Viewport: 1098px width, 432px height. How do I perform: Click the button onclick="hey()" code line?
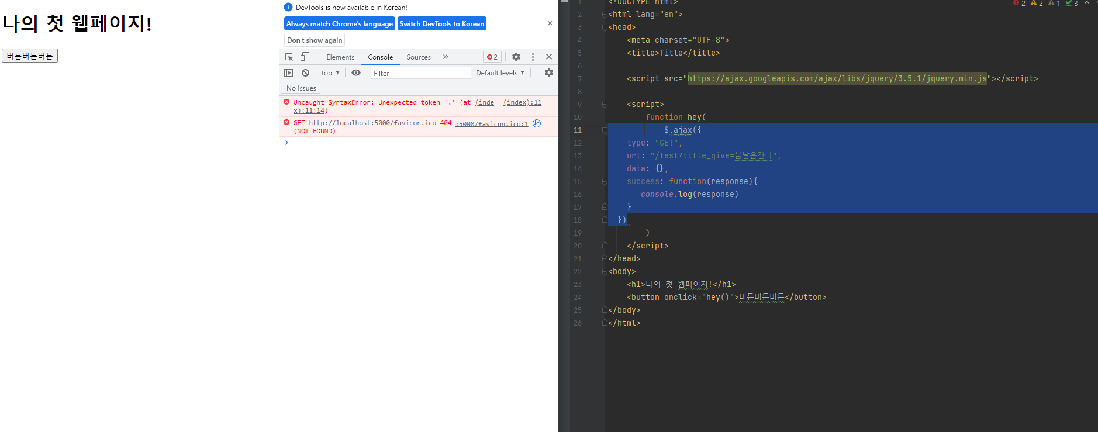click(726, 297)
